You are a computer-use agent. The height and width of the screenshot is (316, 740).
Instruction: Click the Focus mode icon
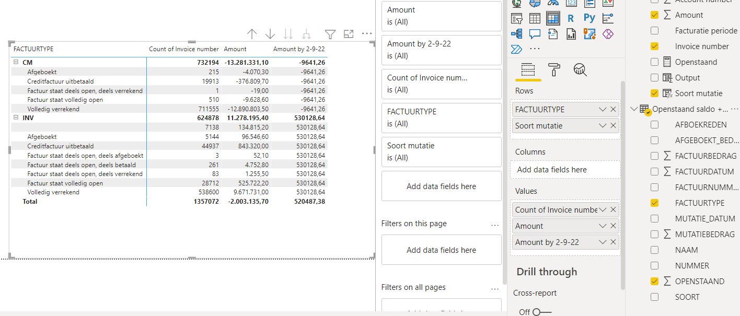point(349,34)
